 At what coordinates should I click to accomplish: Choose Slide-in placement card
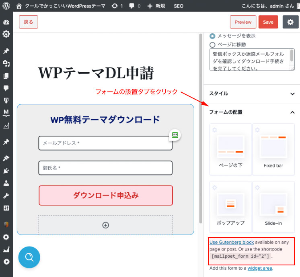[x=273, y=207]
